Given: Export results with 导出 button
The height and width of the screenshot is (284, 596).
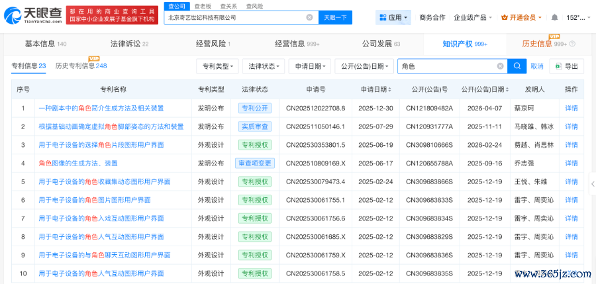Looking at the screenshot, I should pos(566,66).
